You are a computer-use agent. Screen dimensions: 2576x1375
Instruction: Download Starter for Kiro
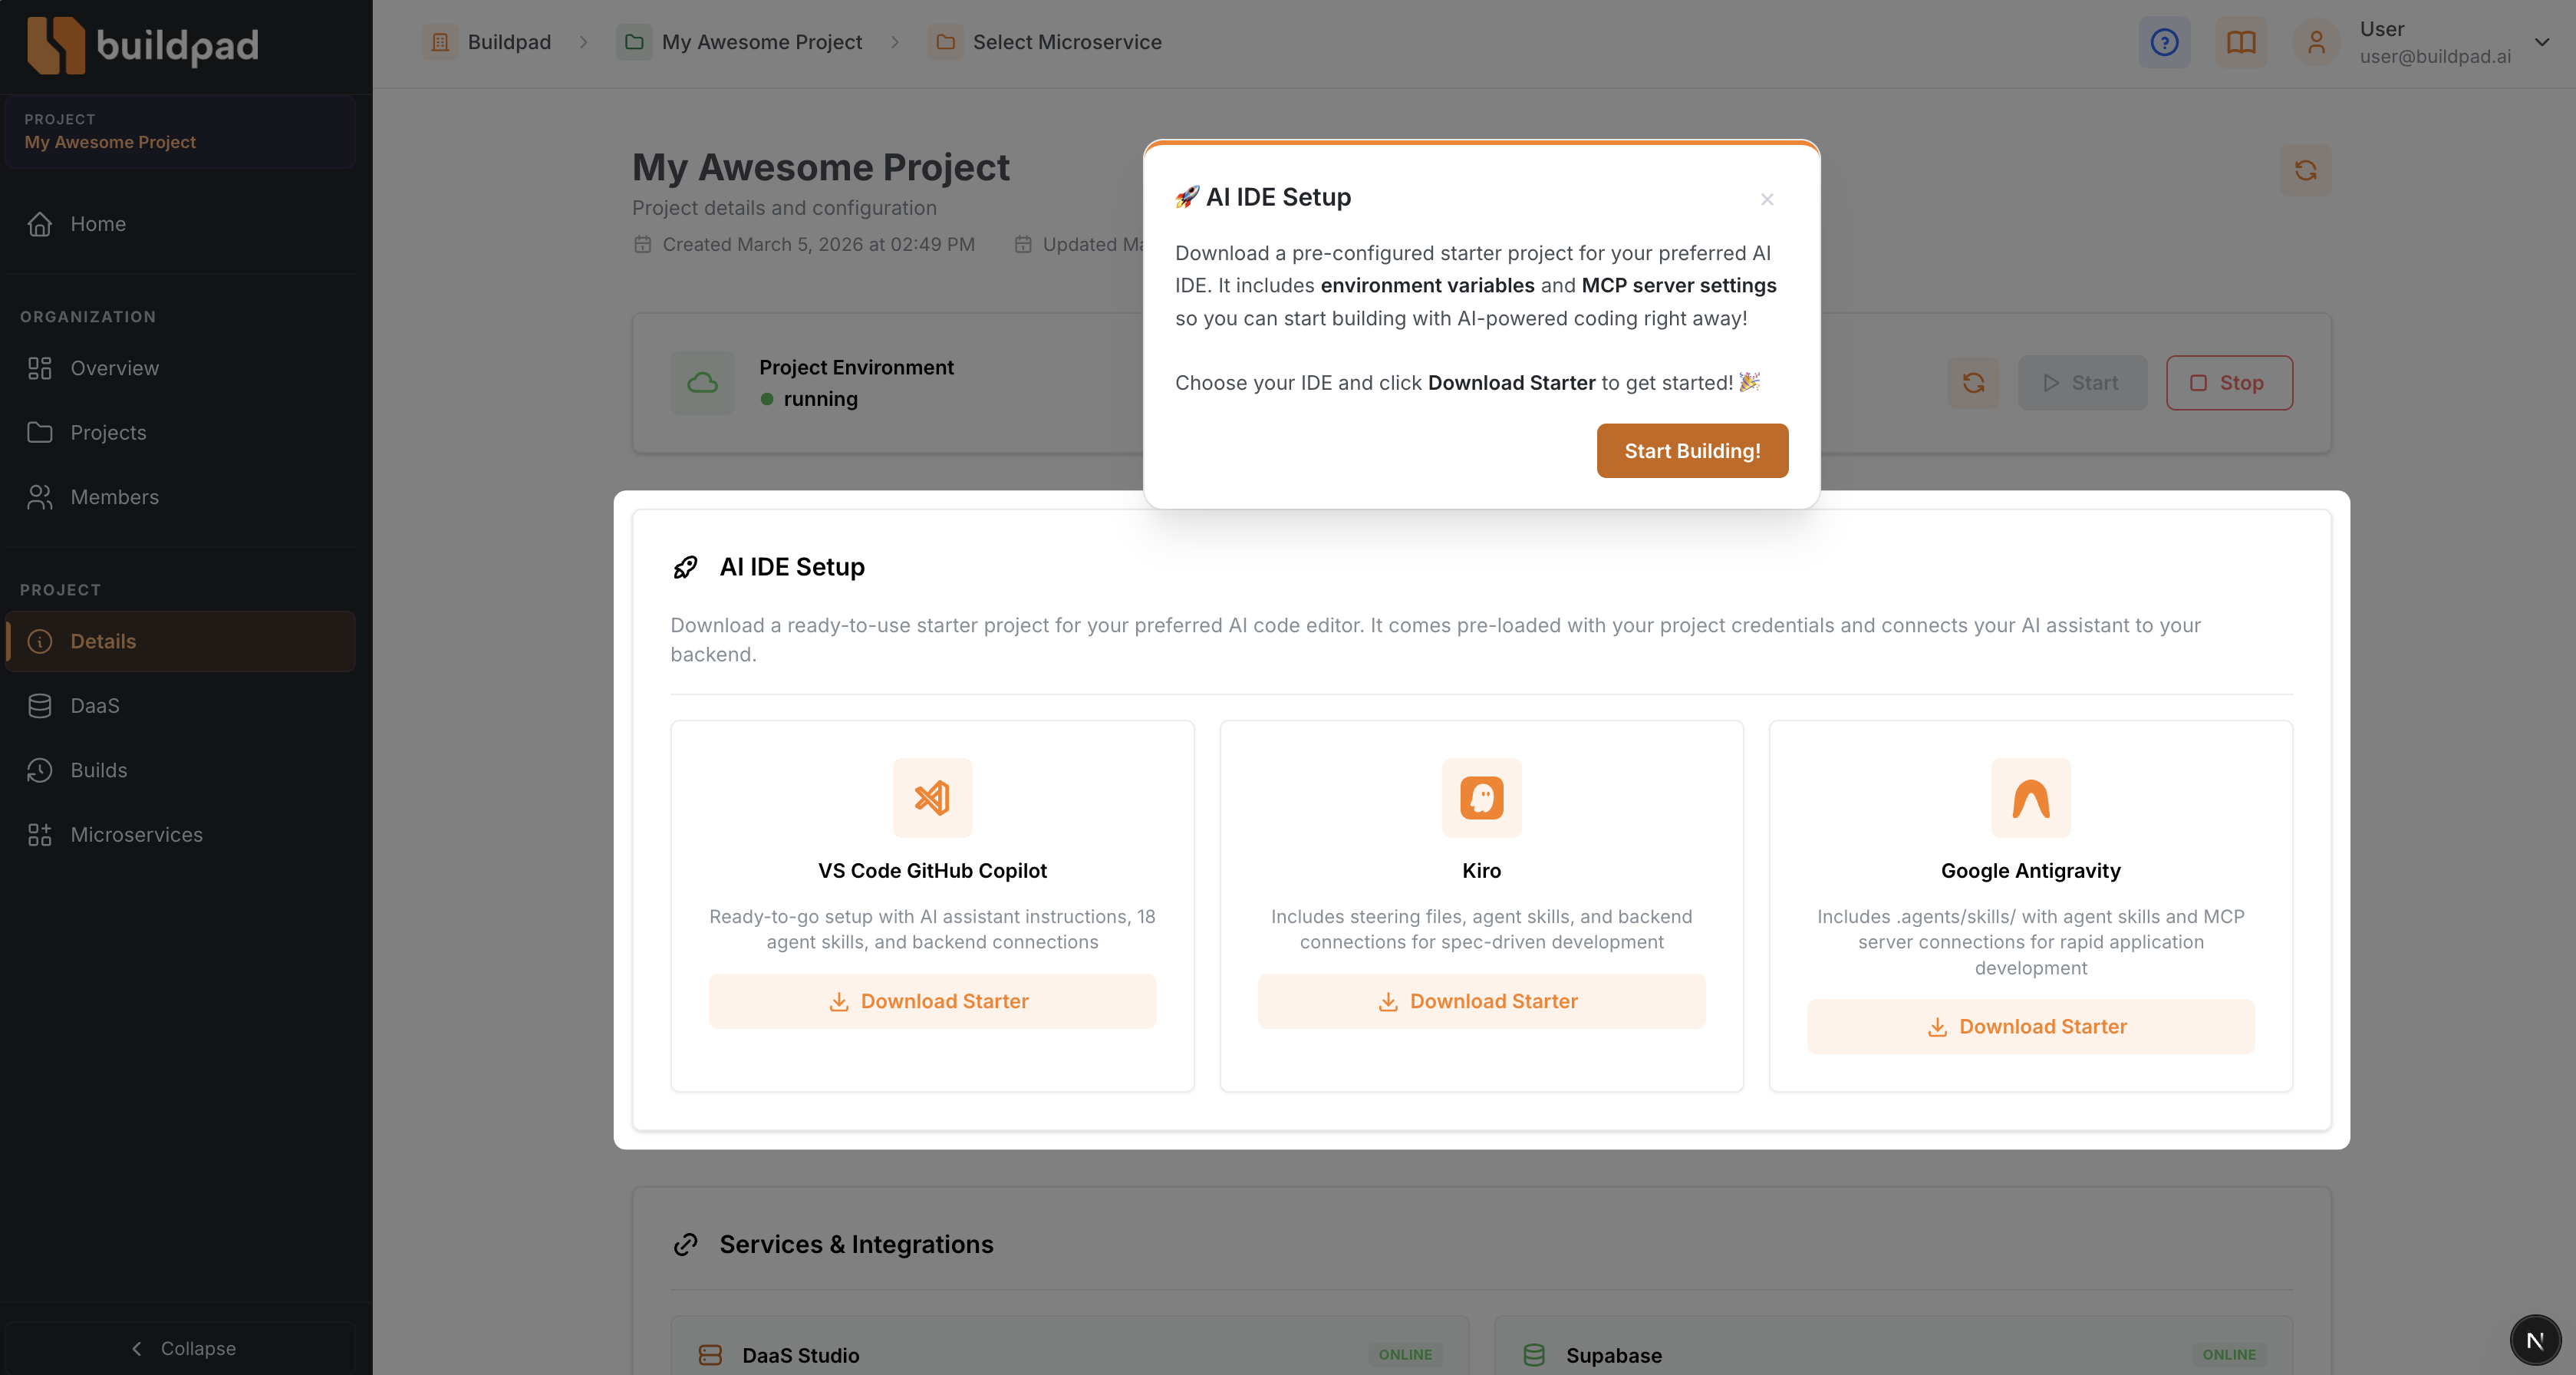point(1481,1001)
